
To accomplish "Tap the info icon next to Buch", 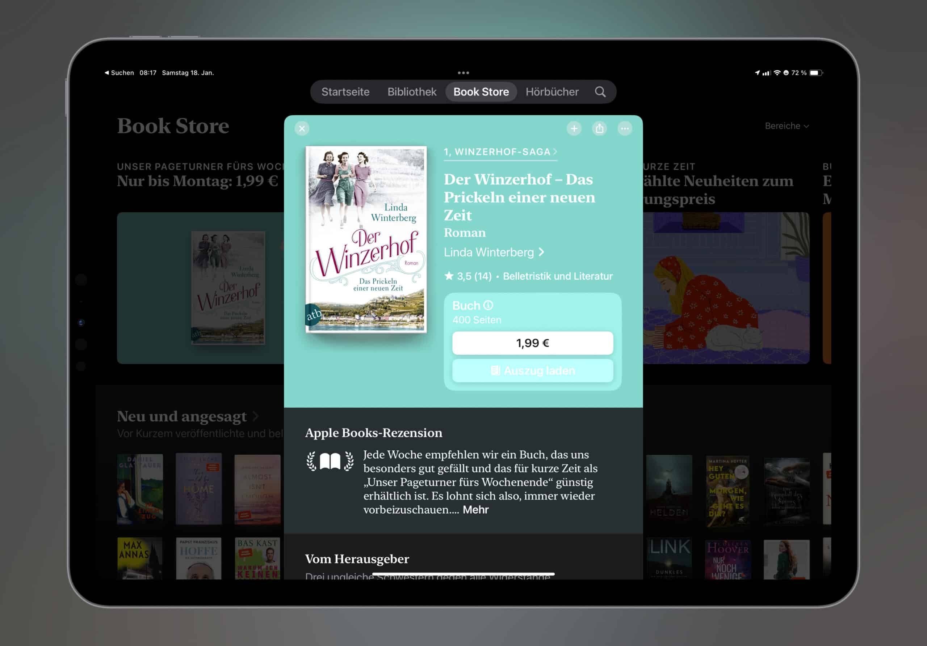I will pyautogui.click(x=488, y=305).
